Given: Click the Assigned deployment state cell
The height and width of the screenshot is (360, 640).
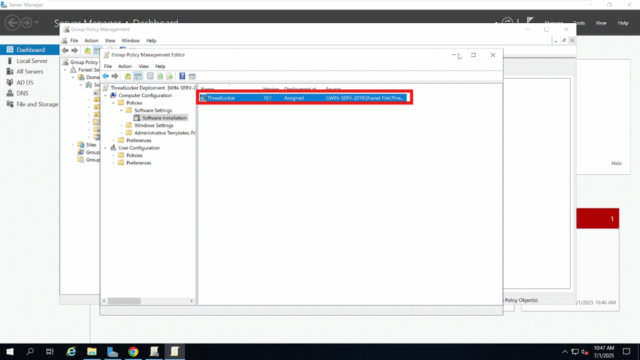Looking at the screenshot, I should [294, 98].
